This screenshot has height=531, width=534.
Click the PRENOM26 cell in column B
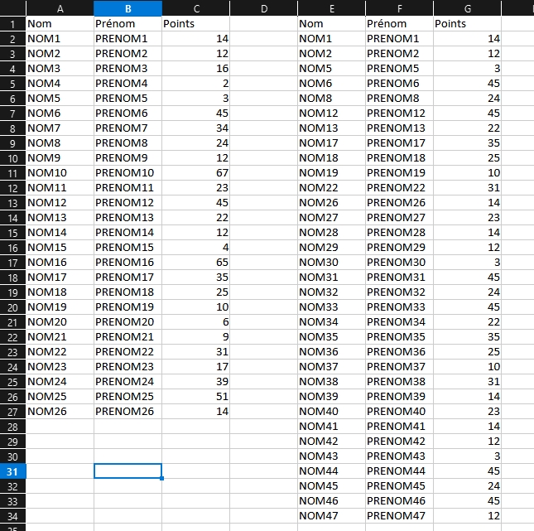click(127, 412)
